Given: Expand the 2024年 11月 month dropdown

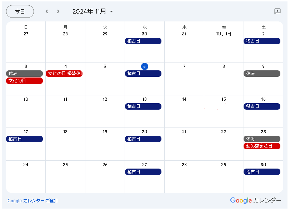Looking at the screenshot, I should [x=111, y=11].
